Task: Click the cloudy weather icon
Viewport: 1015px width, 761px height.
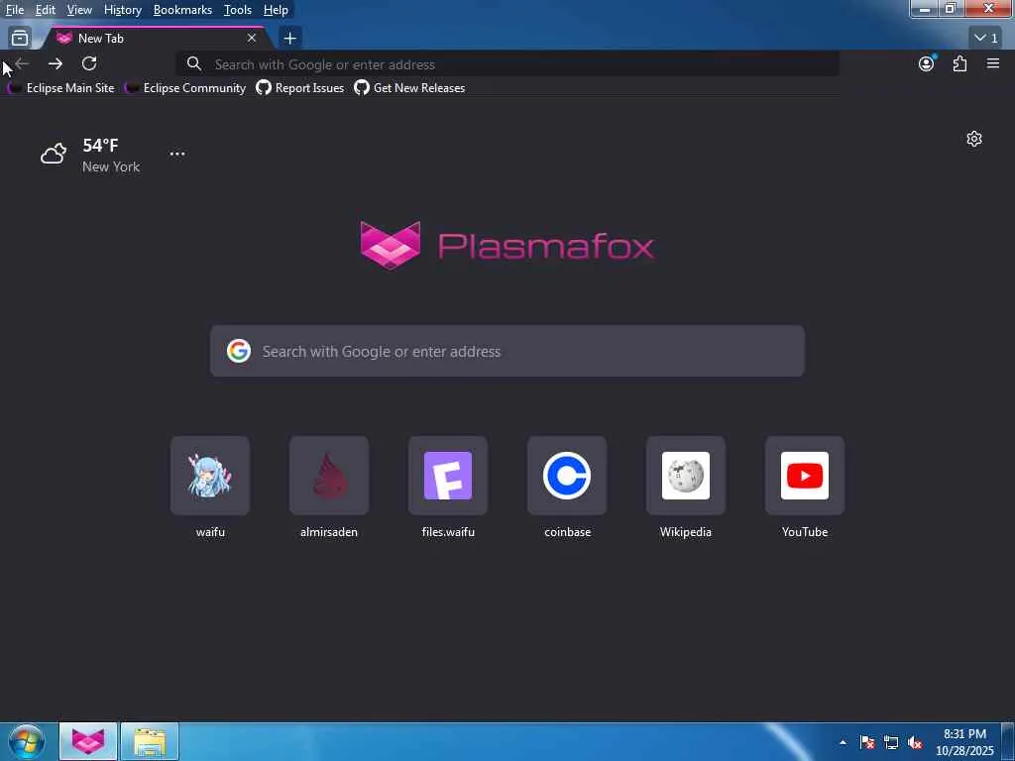Action: click(54, 154)
